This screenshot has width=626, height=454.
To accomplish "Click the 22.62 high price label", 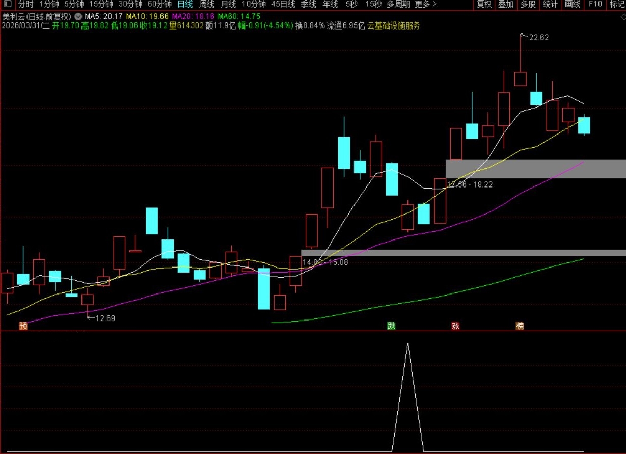I will coord(538,37).
